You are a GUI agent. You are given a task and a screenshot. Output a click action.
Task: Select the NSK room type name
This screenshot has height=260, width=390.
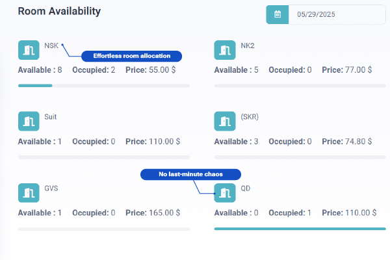(51, 45)
